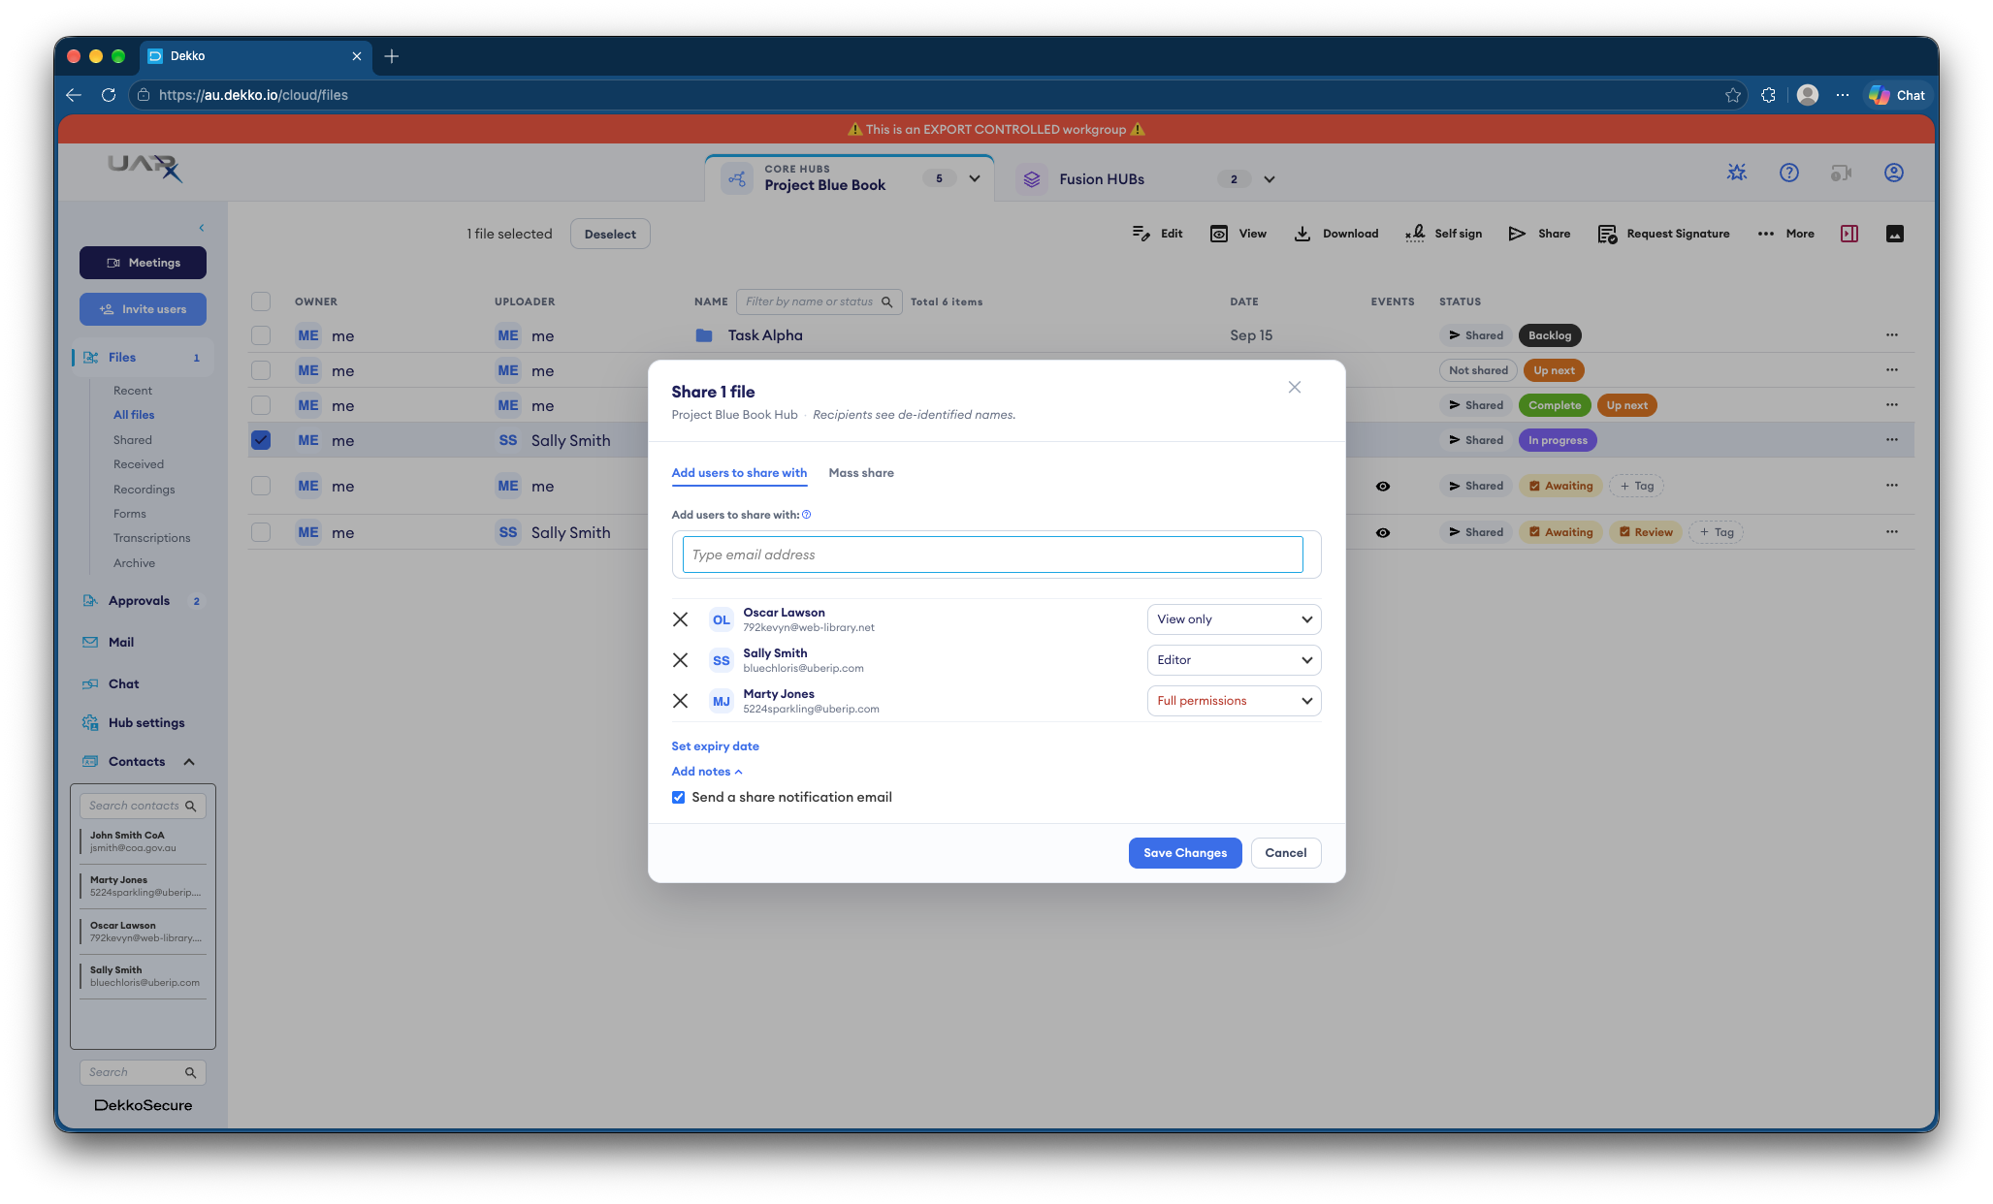Uncheck the selected Sally Smith In progress row
The height and width of the screenshot is (1204, 1993).
click(261, 440)
